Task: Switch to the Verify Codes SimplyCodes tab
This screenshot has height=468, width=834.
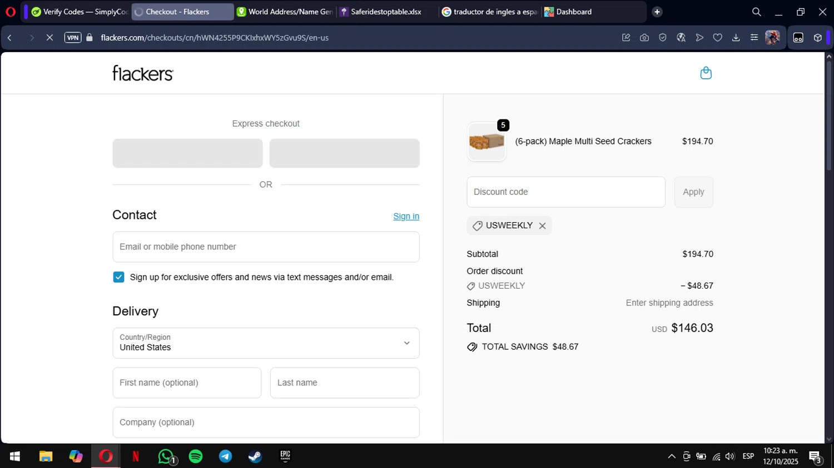Action: pos(80,12)
